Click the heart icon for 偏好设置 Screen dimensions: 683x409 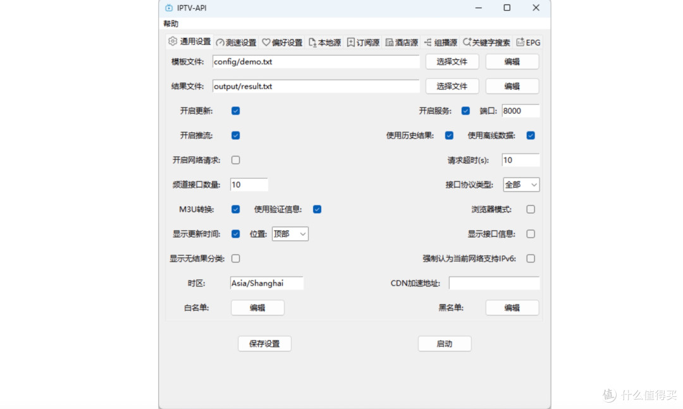coord(266,43)
